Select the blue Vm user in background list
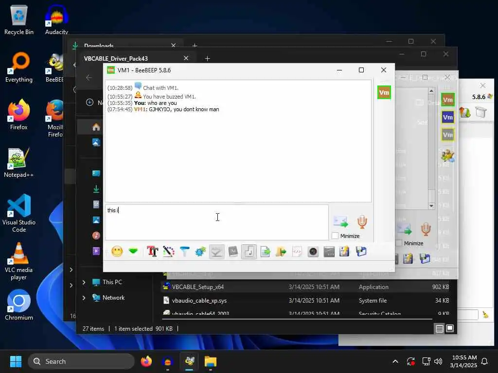 point(447,118)
